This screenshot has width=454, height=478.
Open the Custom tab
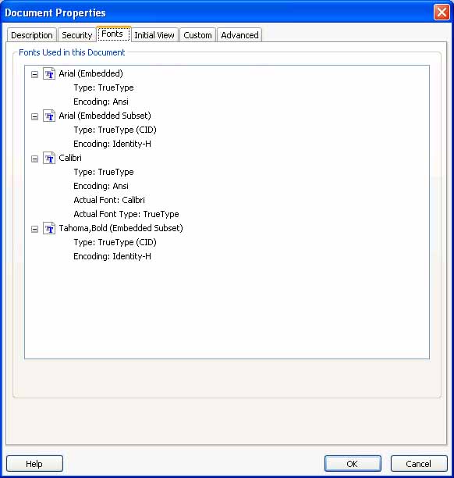point(197,35)
